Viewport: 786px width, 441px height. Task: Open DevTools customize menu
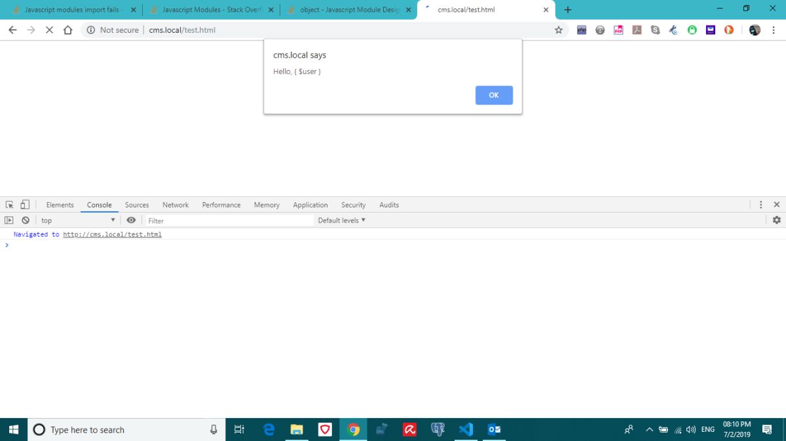(x=761, y=205)
